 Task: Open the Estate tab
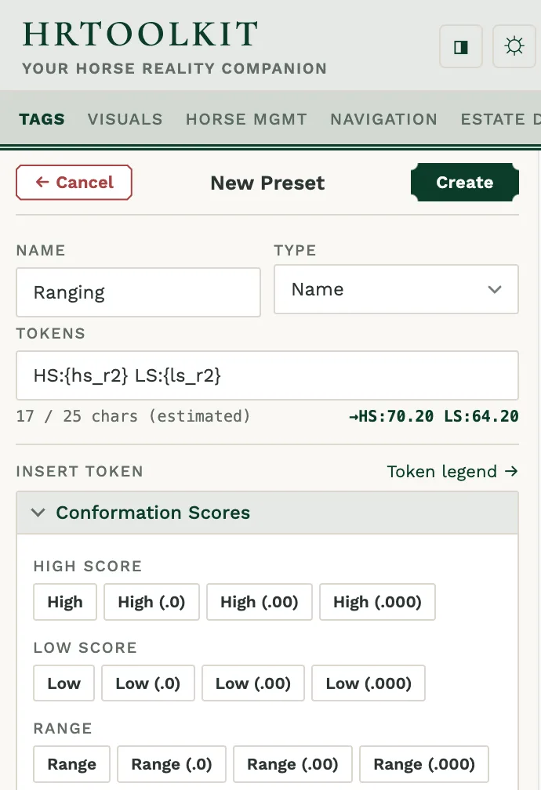coord(500,119)
